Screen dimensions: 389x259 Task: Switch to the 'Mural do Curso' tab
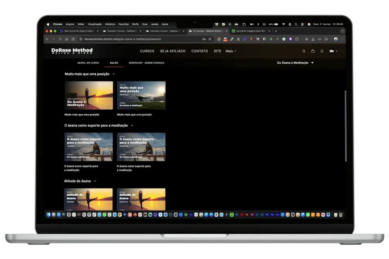click(88, 63)
